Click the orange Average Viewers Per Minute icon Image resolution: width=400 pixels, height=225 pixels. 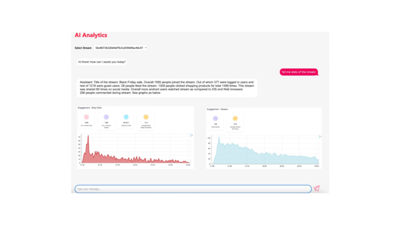tap(235, 119)
